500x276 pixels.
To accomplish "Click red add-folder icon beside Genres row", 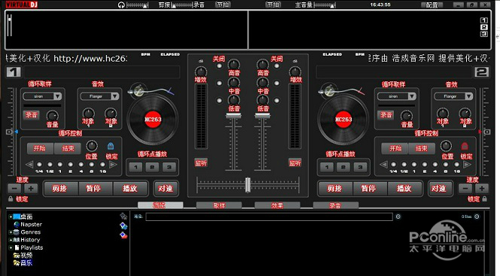I will [123, 235].
